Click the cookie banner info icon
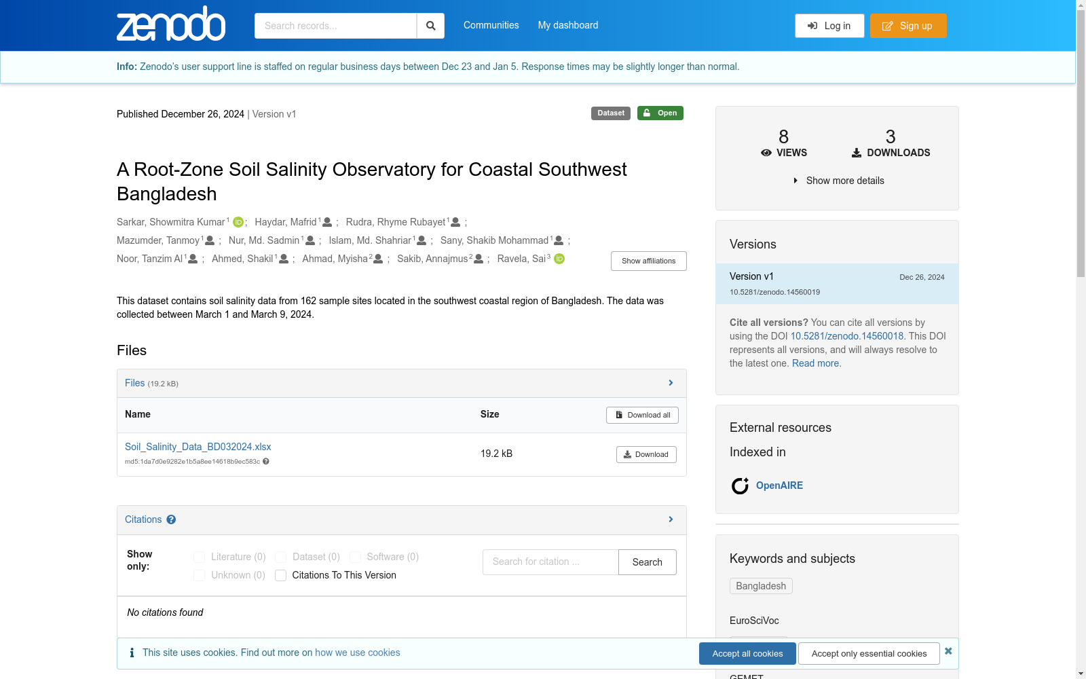1086x679 pixels. point(132,653)
